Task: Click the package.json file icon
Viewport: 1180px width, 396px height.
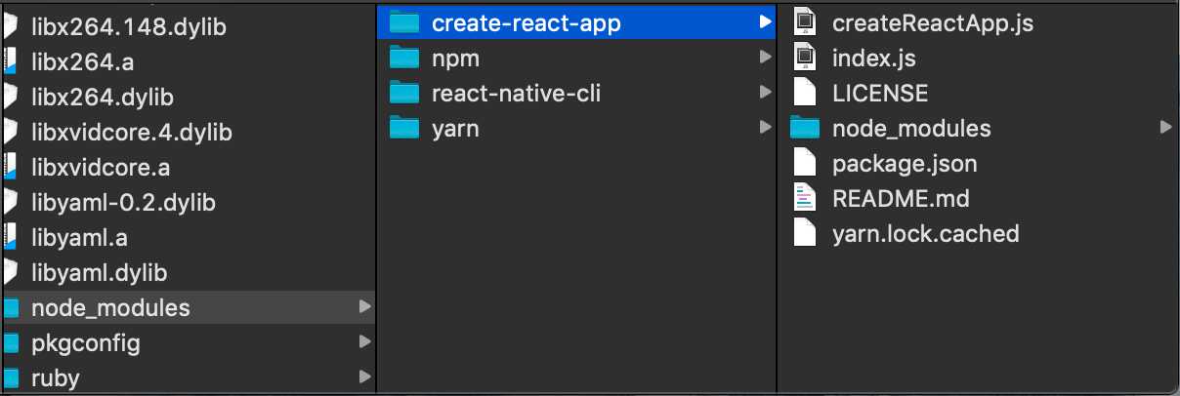Action: coord(804,163)
